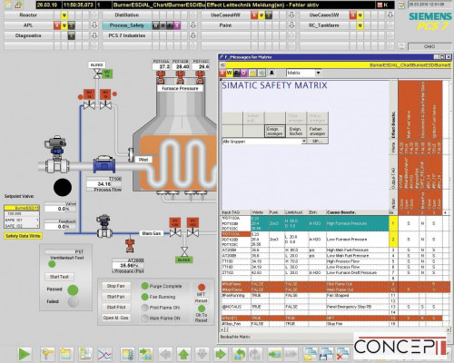
Task: Click the setpoint Value 0.0 % field
Action: 60,209
